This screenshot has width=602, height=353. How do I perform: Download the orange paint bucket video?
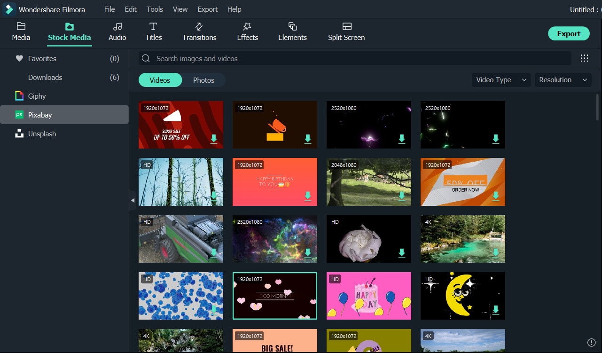pos(308,139)
